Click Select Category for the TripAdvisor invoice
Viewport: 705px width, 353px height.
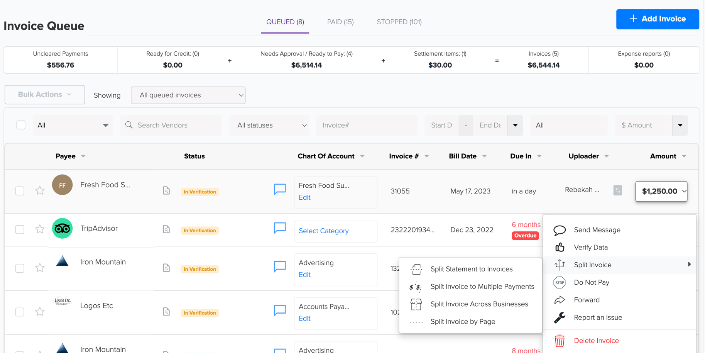tap(323, 231)
